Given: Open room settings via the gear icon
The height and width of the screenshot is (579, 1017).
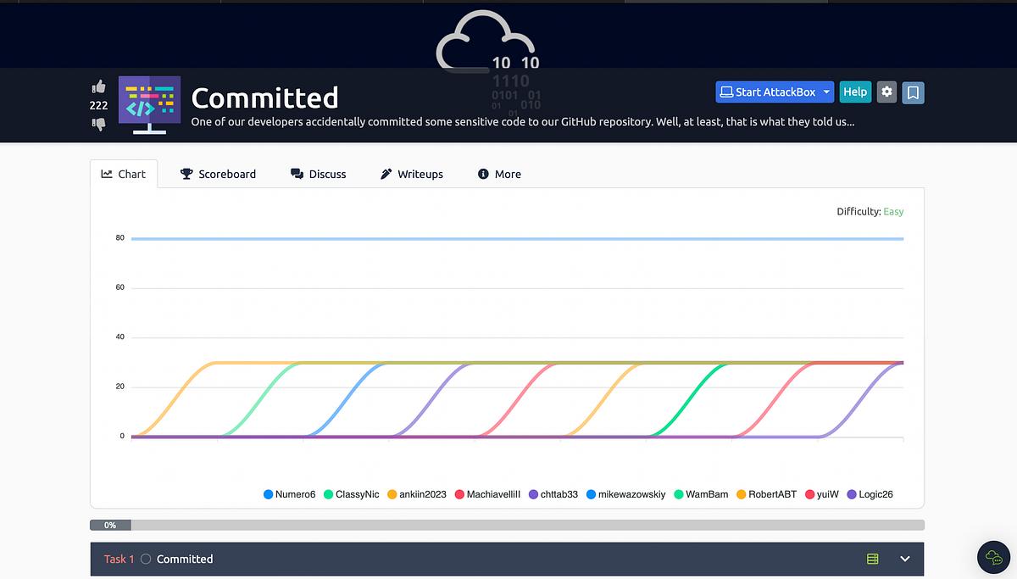Looking at the screenshot, I should coord(886,92).
